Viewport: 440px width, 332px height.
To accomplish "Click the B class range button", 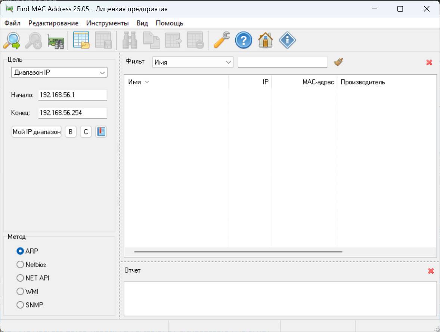I will click(71, 131).
